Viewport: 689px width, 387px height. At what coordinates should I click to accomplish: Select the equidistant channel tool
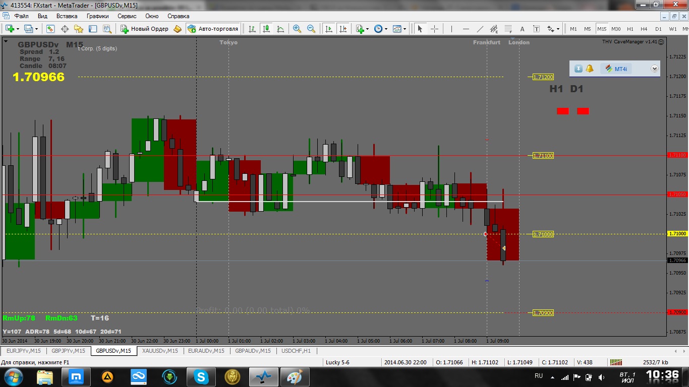coord(494,29)
